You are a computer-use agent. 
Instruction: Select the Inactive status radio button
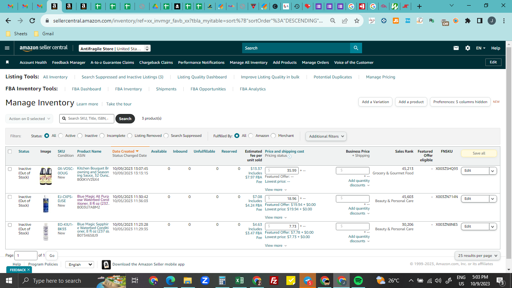[x=80, y=136]
